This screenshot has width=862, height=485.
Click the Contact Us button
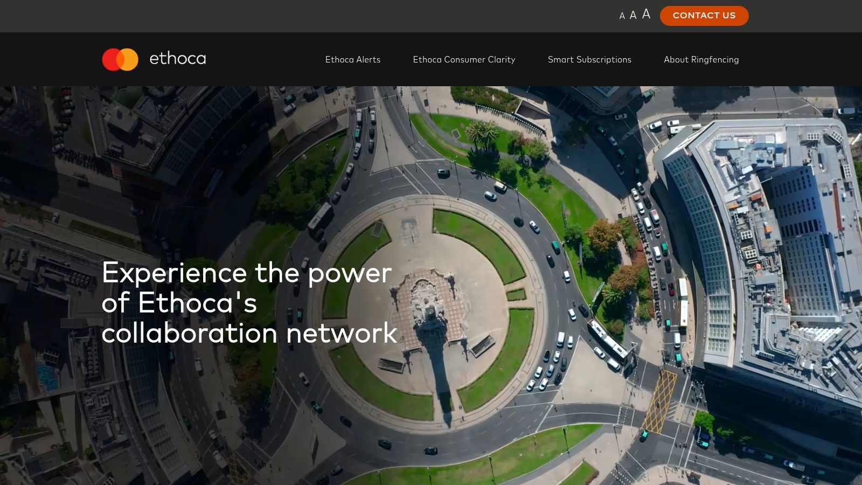(x=704, y=16)
